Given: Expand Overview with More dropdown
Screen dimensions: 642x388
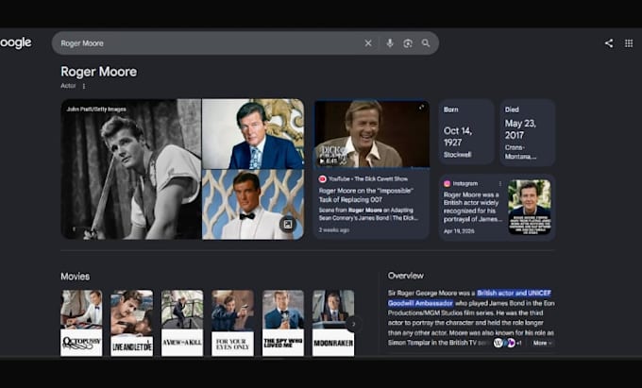Looking at the screenshot, I should (x=543, y=343).
